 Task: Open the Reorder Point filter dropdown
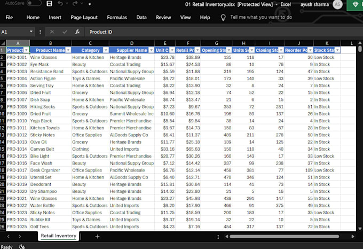(311, 50)
